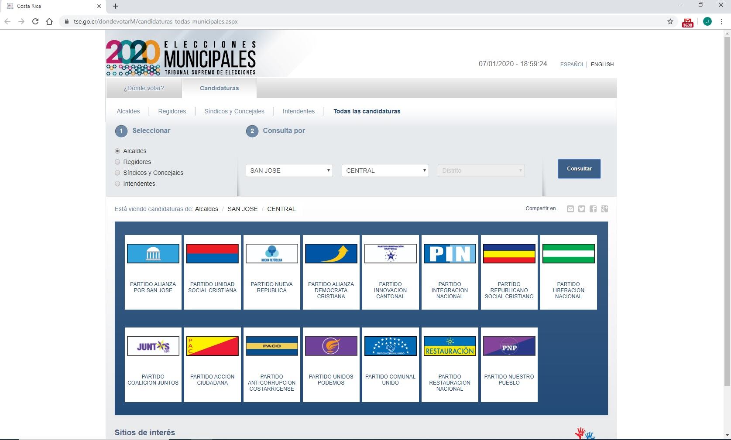This screenshot has height=440, width=731.
Task: Expand the CENTRAL canton dropdown
Action: pyautogui.click(x=385, y=171)
